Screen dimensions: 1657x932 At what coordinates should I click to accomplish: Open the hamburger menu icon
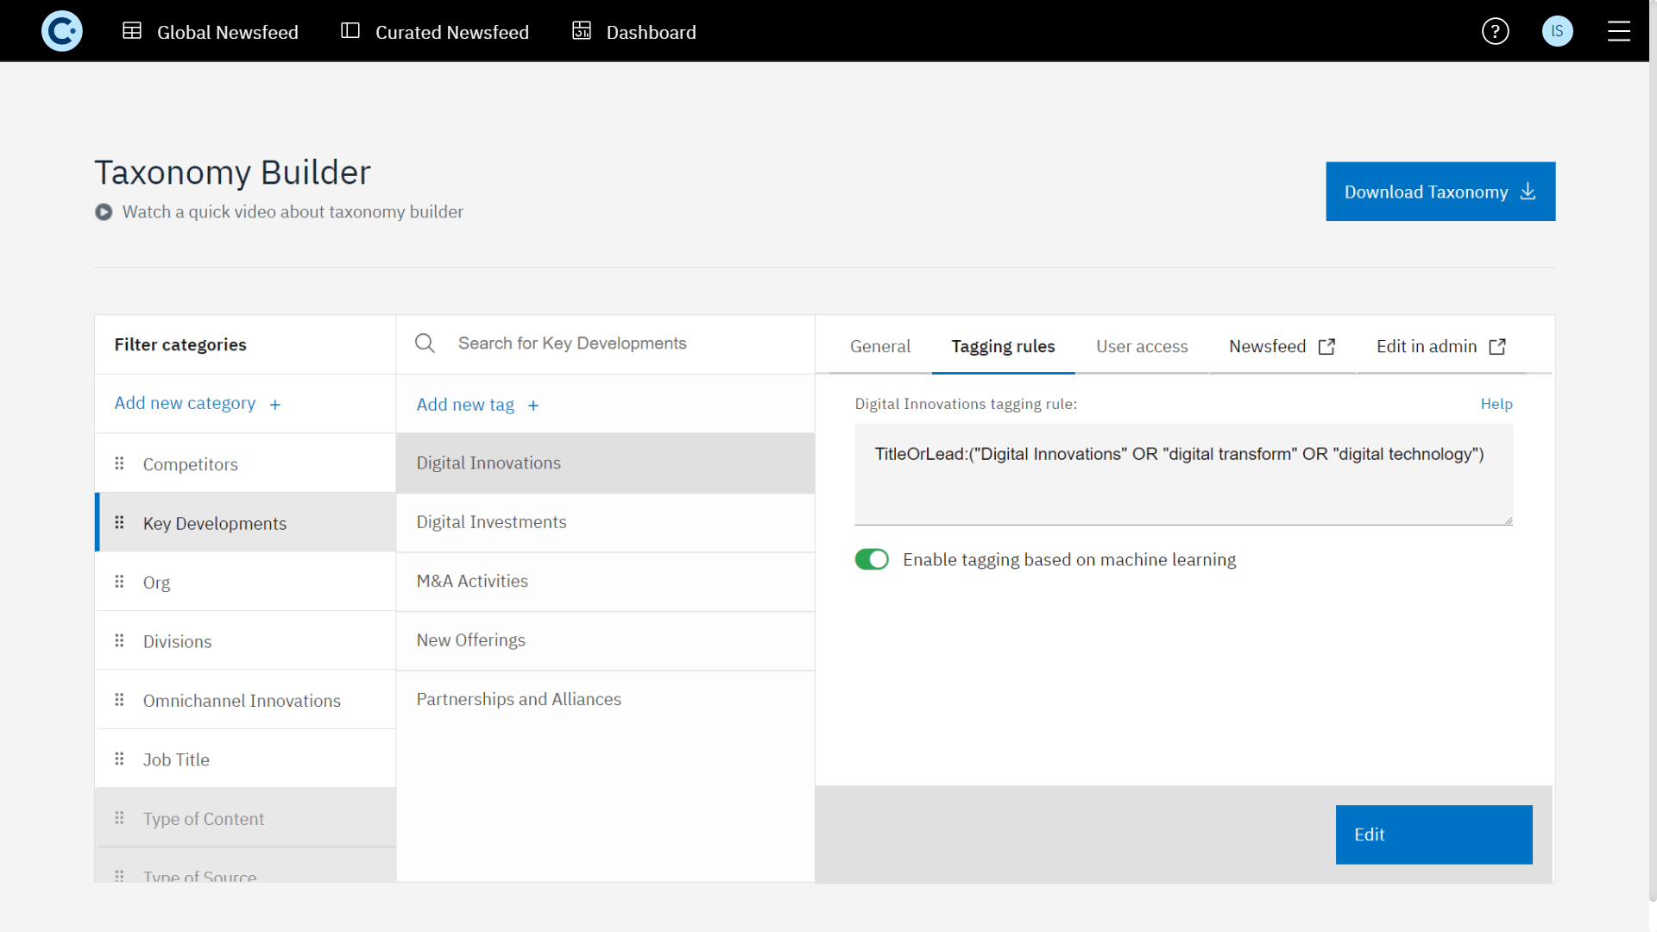click(x=1619, y=31)
